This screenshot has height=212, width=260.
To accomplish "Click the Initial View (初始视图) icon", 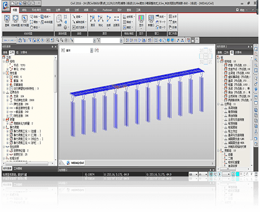I will (15, 19).
